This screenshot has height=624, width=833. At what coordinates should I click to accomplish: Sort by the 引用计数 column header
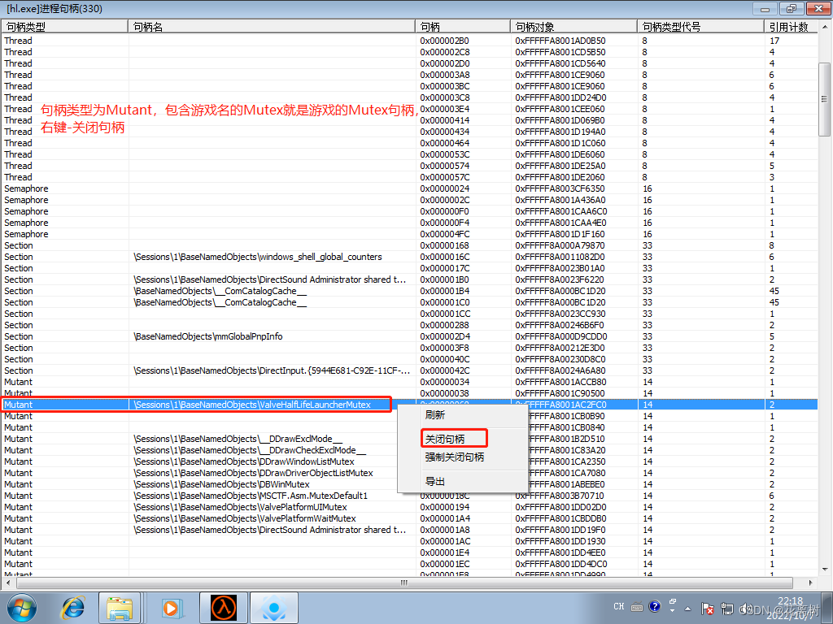791,27
